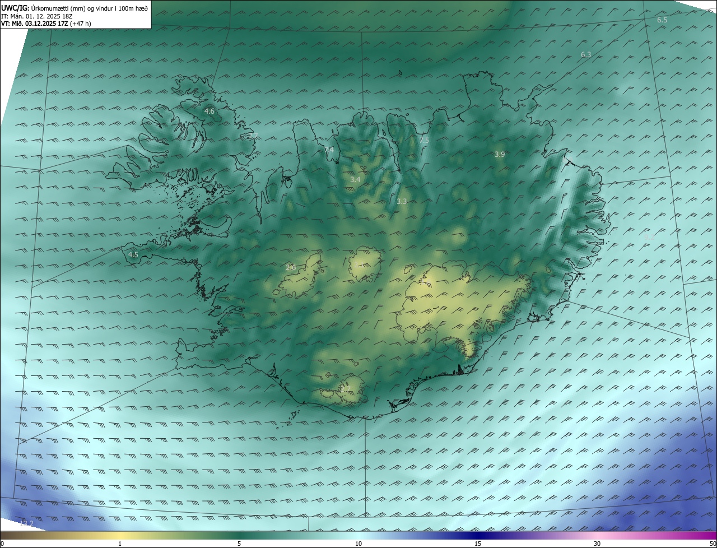Image resolution: width=717 pixels, height=548 pixels.
Task: Click the 5 tick on the color scale
Action: click(x=239, y=544)
